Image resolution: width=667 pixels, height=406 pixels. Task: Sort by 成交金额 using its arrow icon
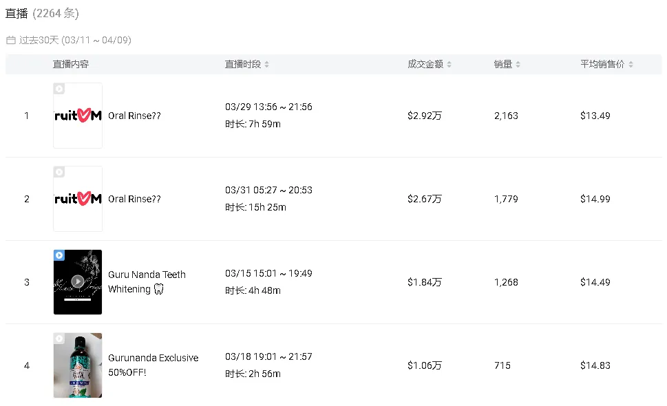(449, 65)
